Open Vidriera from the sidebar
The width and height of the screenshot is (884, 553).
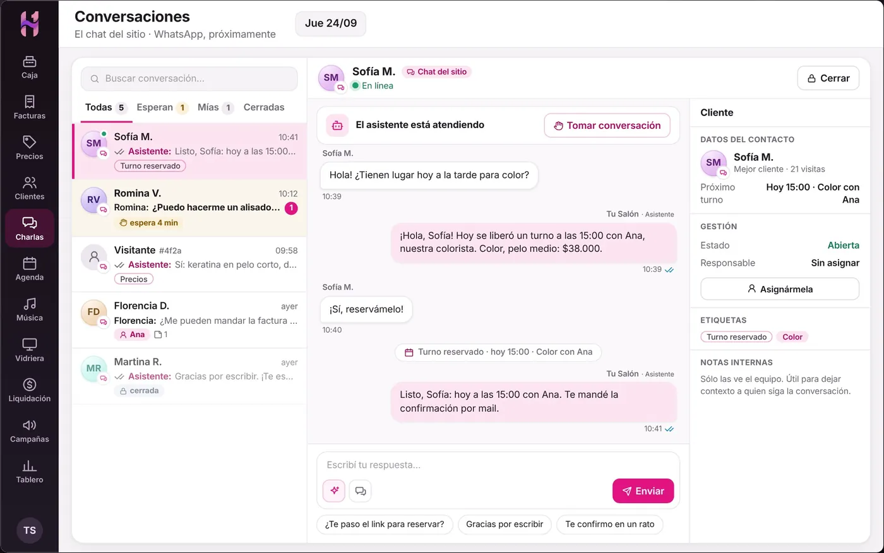coord(30,350)
